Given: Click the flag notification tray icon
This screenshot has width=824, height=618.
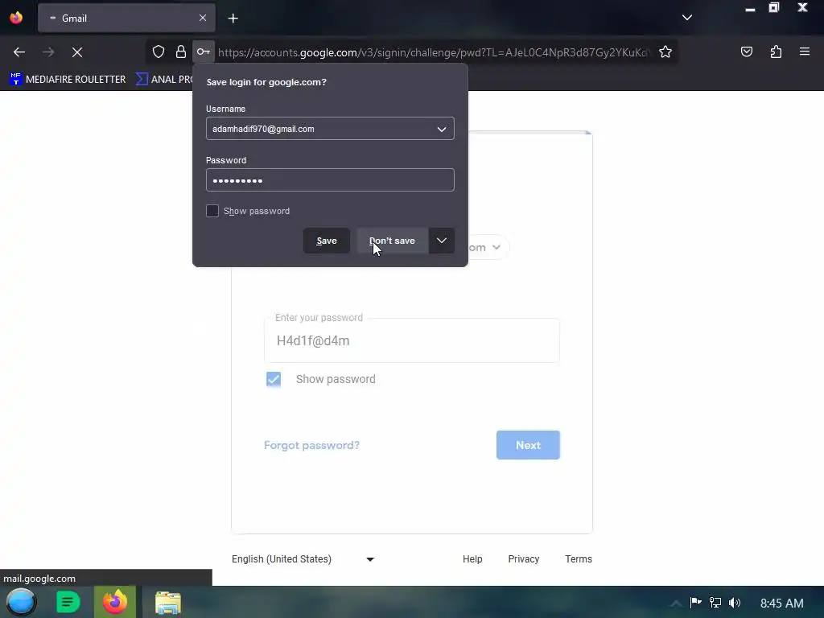Looking at the screenshot, I should coord(696,602).
